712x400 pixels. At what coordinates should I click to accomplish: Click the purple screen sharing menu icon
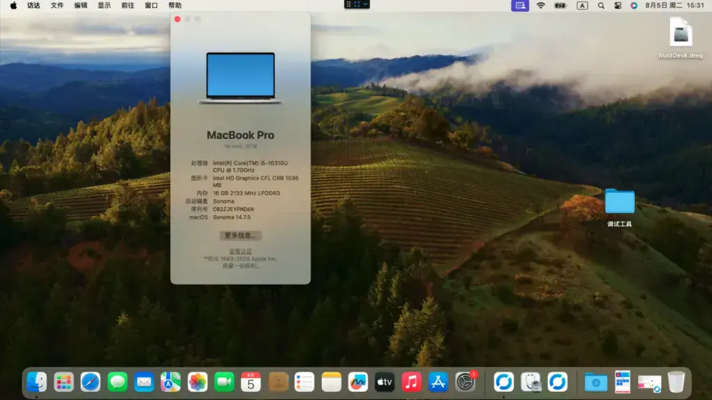[520, 6]
